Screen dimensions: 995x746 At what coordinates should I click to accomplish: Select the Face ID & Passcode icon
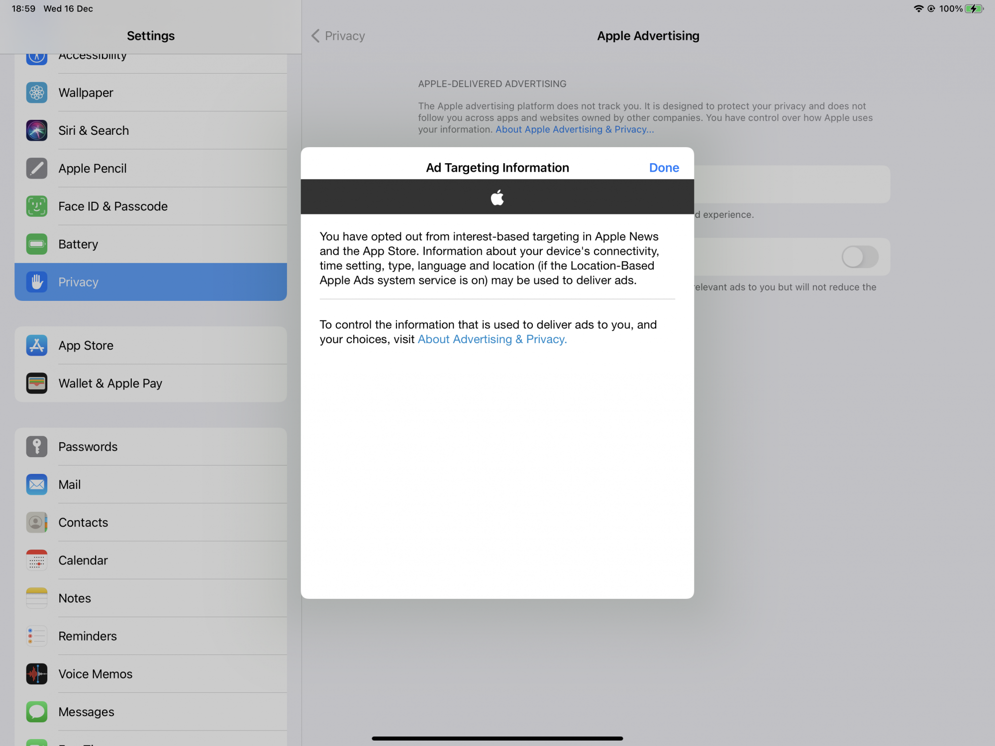tap(37, 206)
